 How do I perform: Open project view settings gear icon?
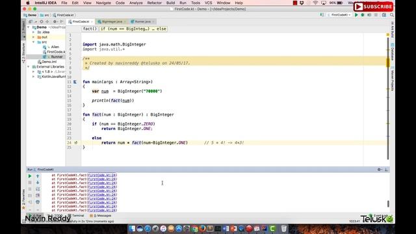pos(55,21)
